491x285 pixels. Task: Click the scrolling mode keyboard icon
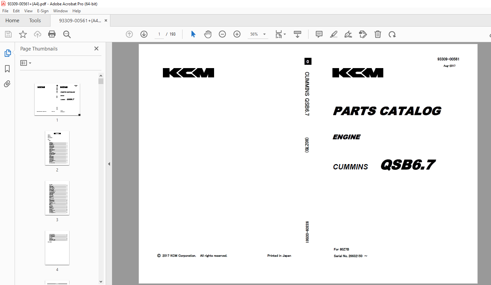point(298,34)
